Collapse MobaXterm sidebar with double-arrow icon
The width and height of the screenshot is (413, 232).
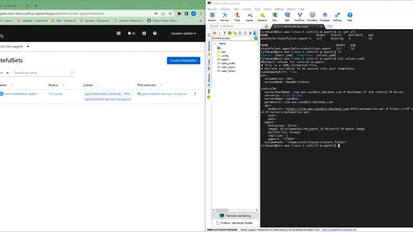[209, 35]
